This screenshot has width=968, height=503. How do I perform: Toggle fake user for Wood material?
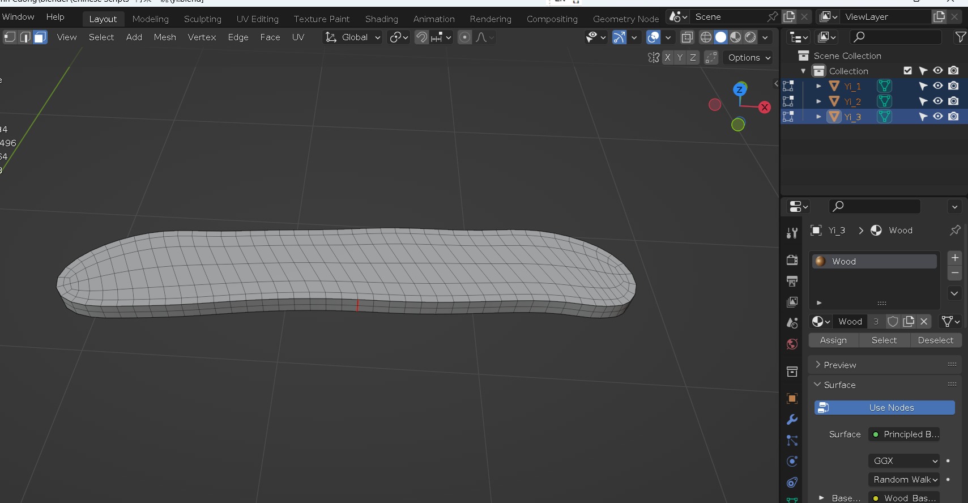pyautogui.click(x=893, y=322)
